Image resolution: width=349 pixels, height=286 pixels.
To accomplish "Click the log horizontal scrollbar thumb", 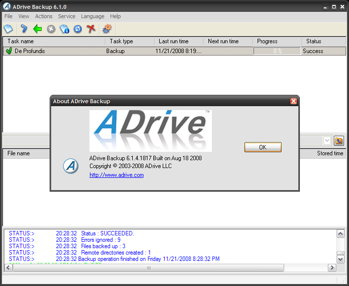I will click(148, 267).
